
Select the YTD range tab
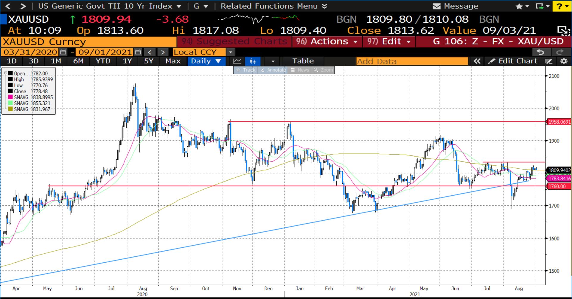(x=103, y=61)
